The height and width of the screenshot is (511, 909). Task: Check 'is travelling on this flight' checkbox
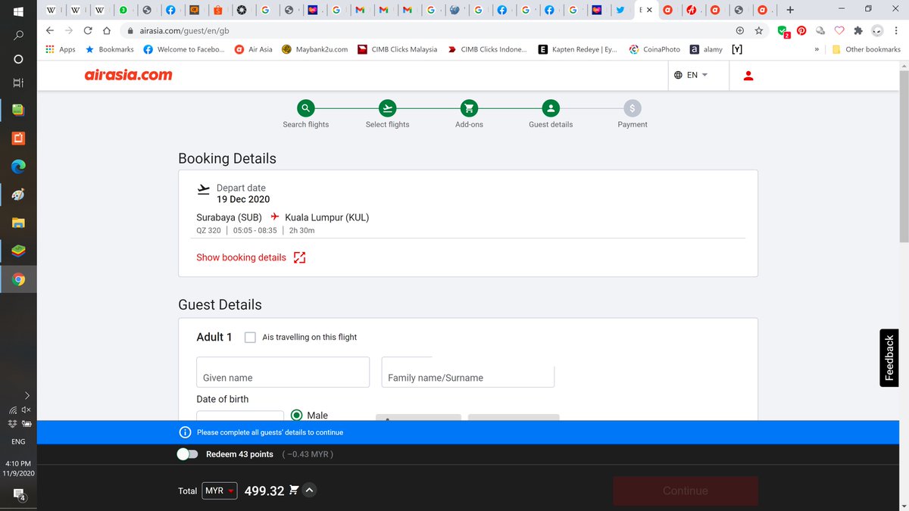(250, 337)
